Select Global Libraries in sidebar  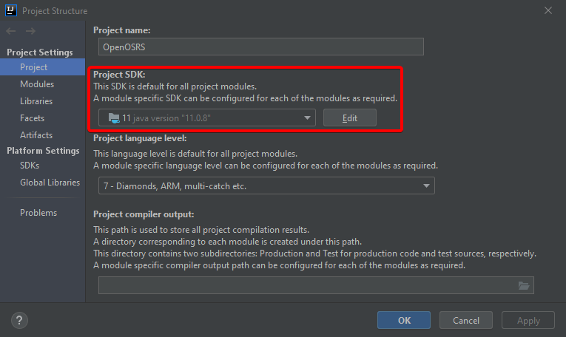click(x=49, y=183)
